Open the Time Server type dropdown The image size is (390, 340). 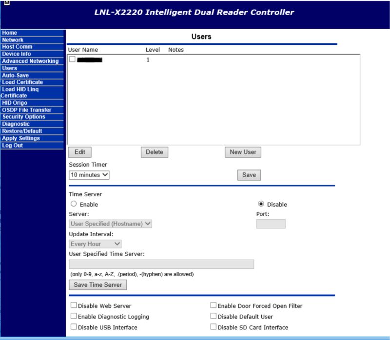coord(110,224)
